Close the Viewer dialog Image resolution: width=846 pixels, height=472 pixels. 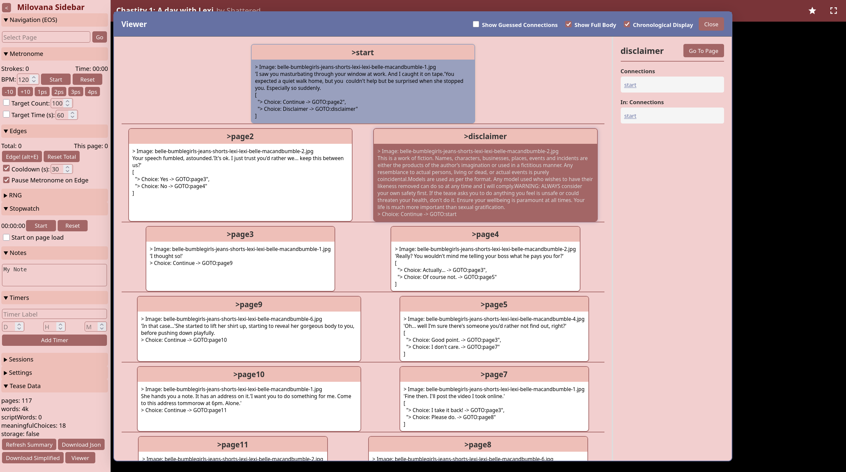[711, 24]
